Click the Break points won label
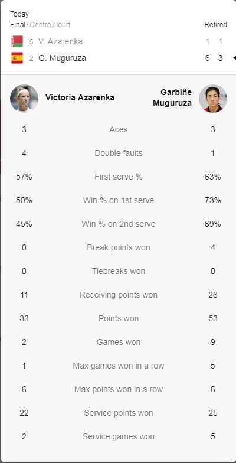This screenshot has width=236, height=463. [x=118, y=247]
